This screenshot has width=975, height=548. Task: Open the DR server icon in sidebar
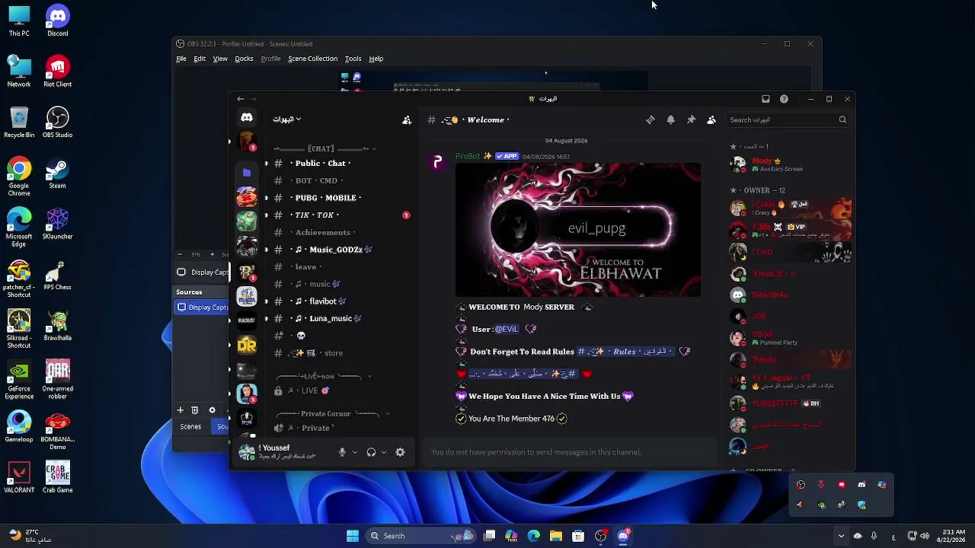(246, 345)
